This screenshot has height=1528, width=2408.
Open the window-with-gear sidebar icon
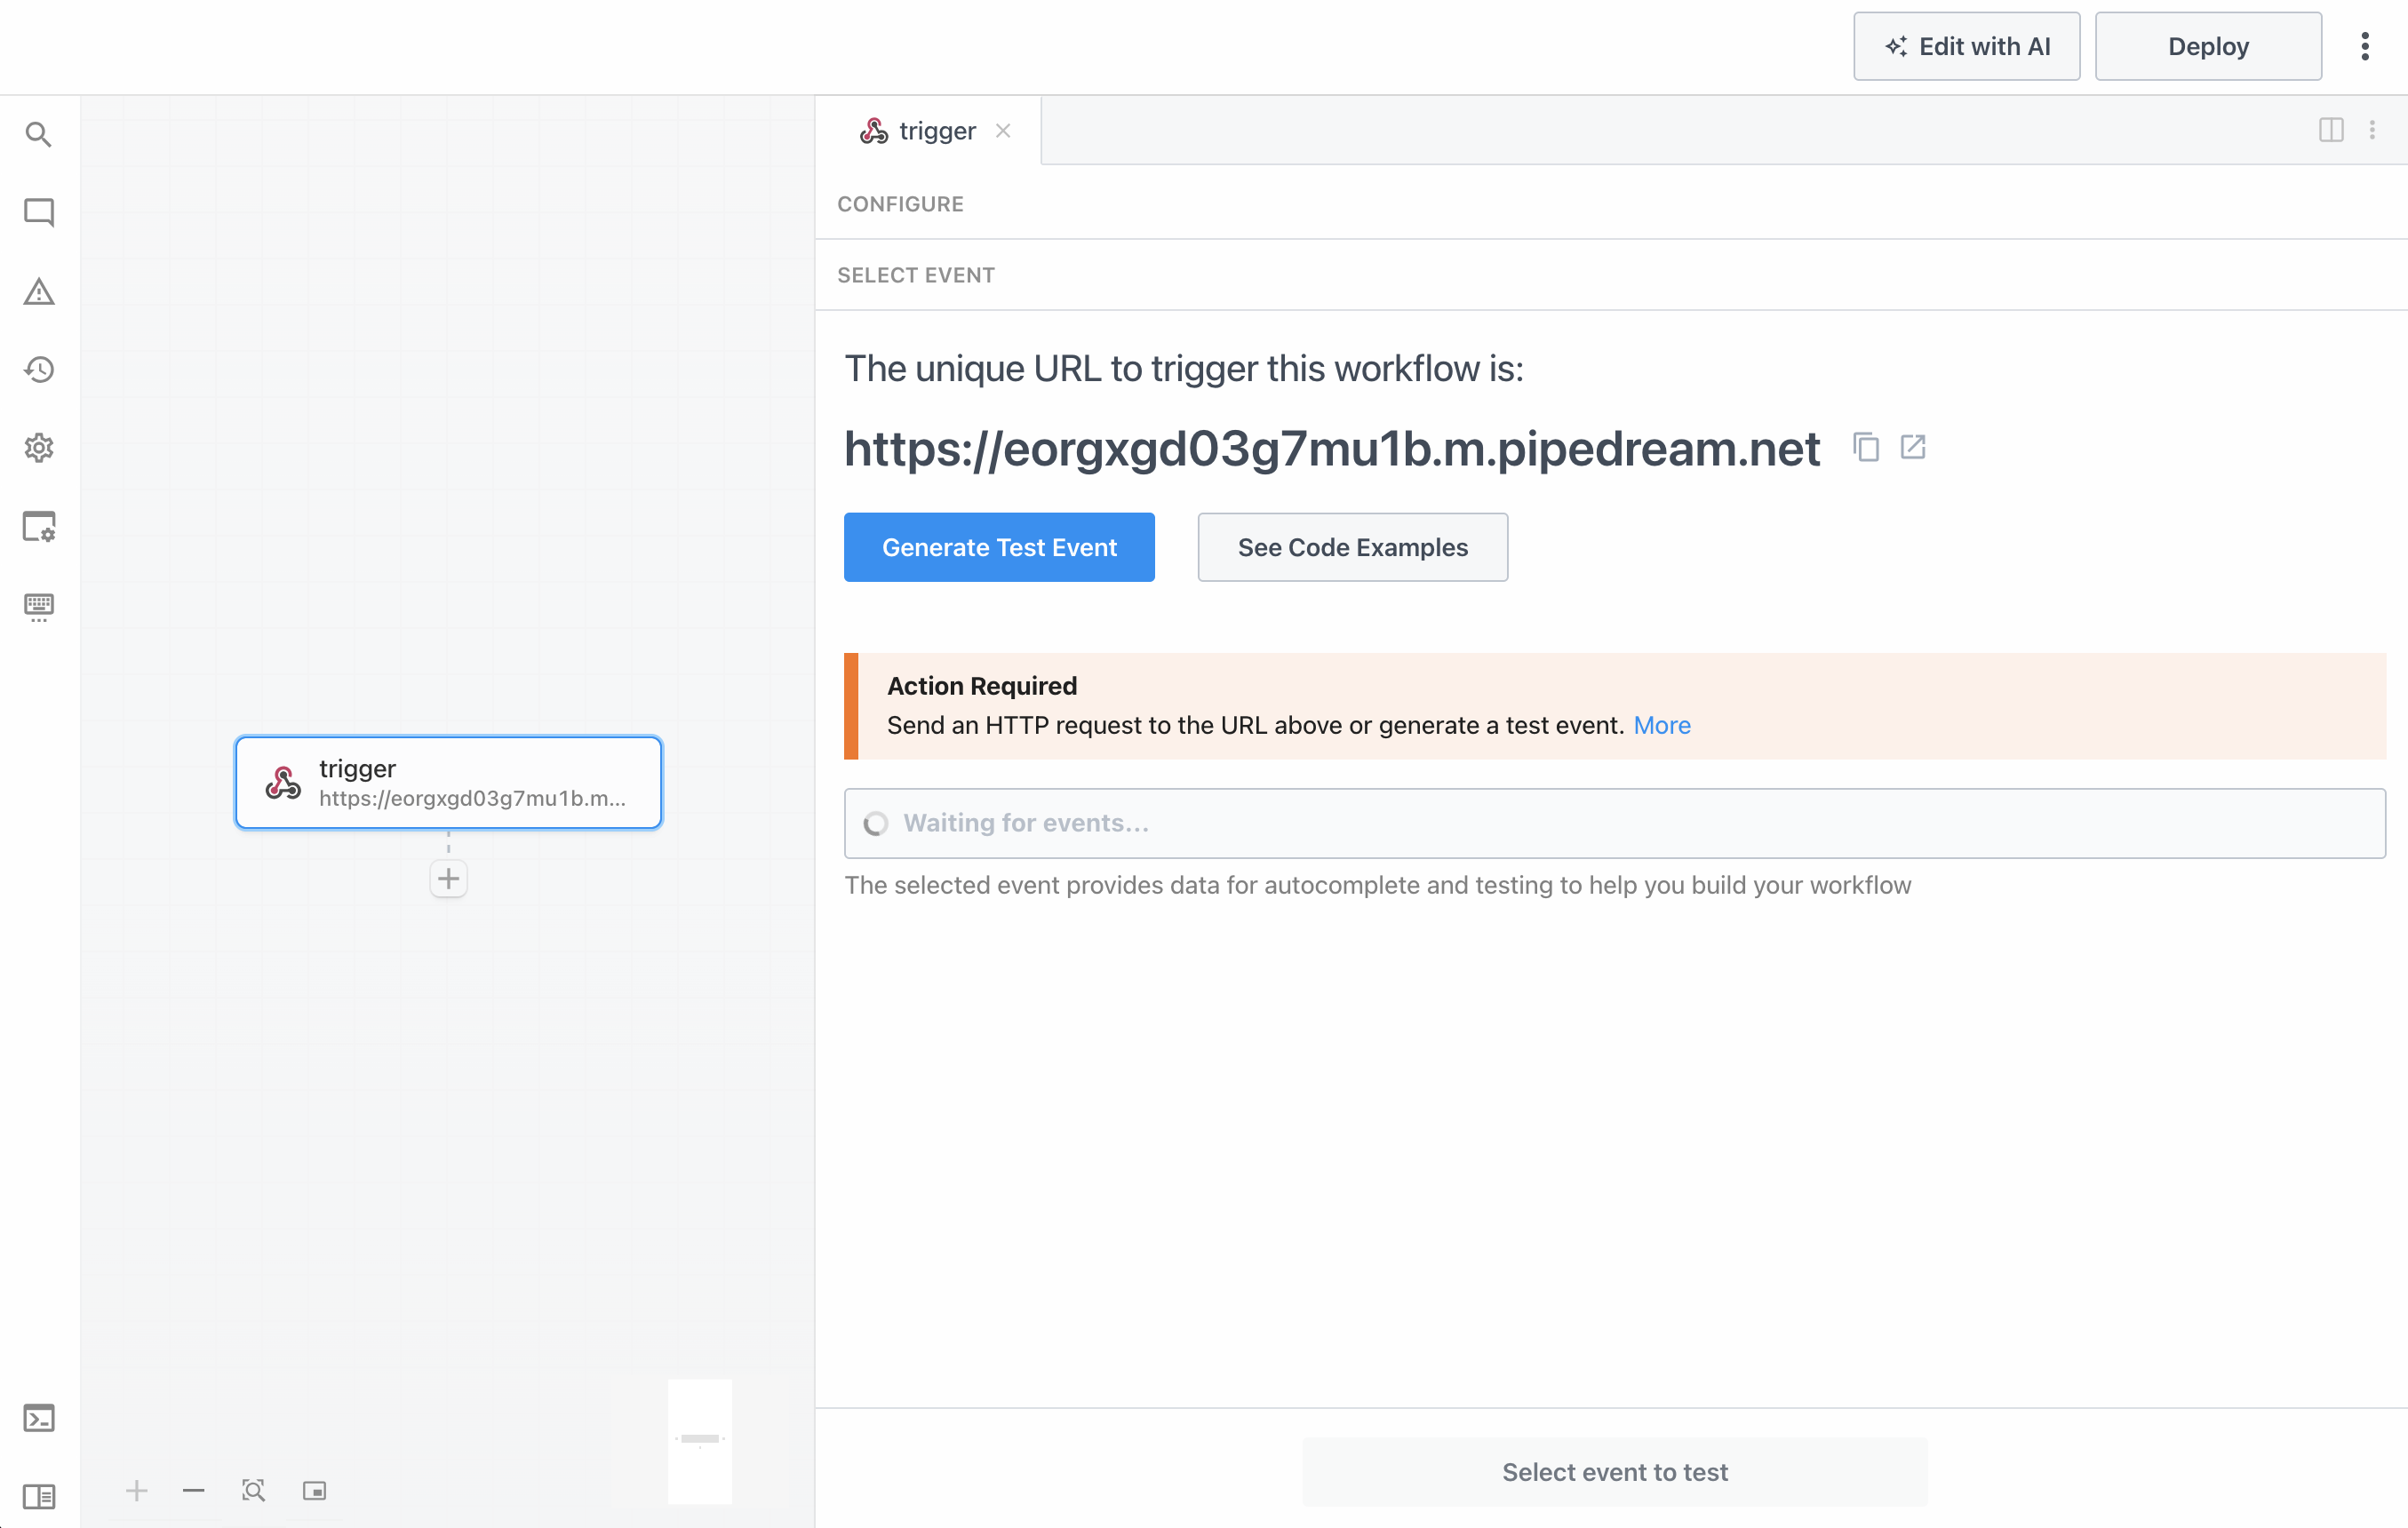click(x=38, y=526)
